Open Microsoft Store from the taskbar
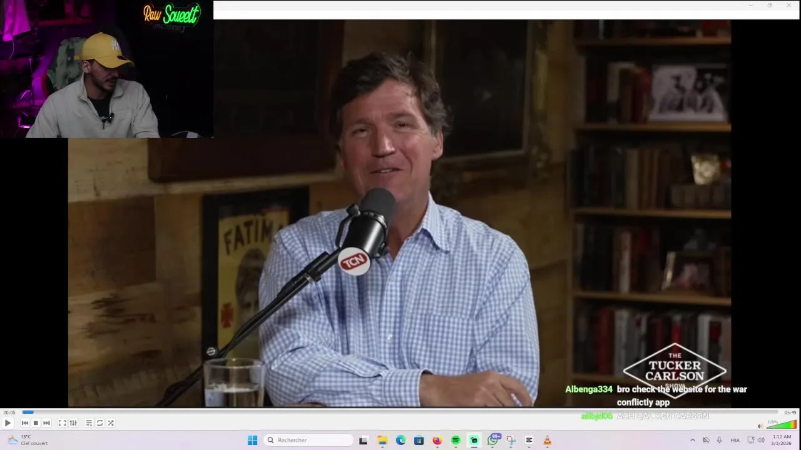The width and height of the screenshot is (801, 450). click(419, 440)
